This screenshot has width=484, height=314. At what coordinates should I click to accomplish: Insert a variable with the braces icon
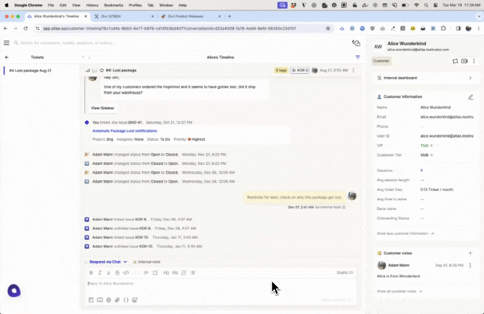[x=126, y=300]
